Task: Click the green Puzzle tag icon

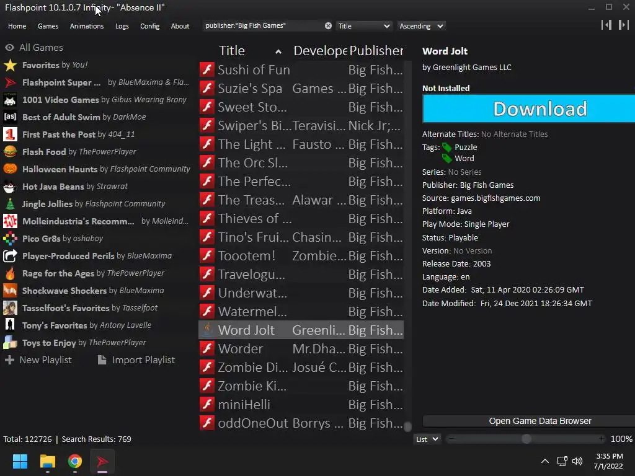Action: (446, 148)
